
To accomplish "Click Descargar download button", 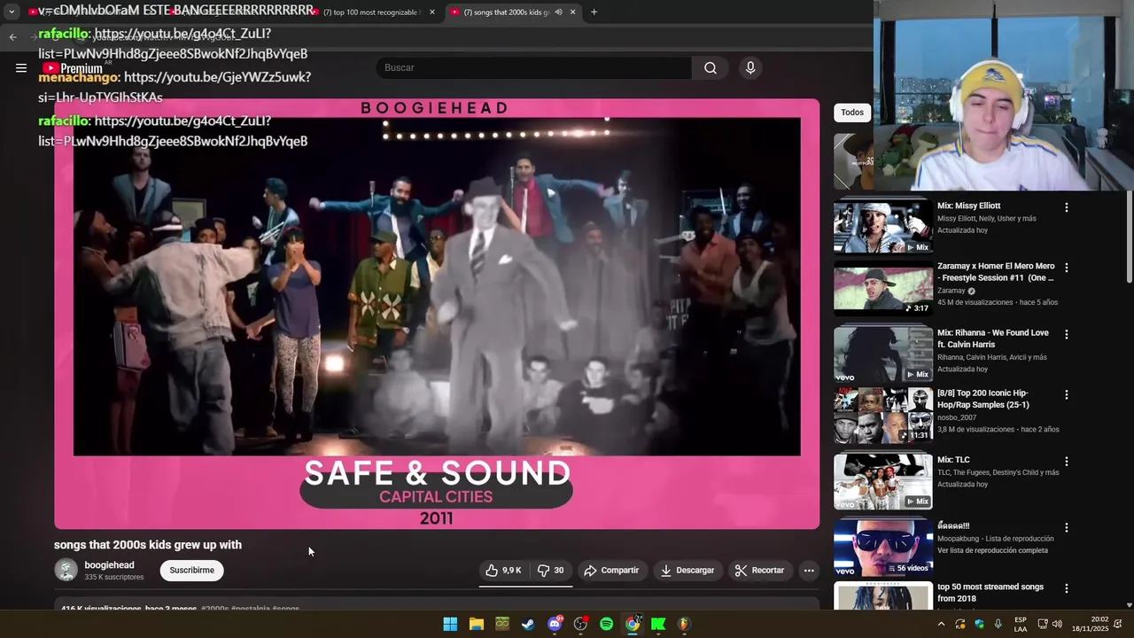I will [x=687, y=571].
